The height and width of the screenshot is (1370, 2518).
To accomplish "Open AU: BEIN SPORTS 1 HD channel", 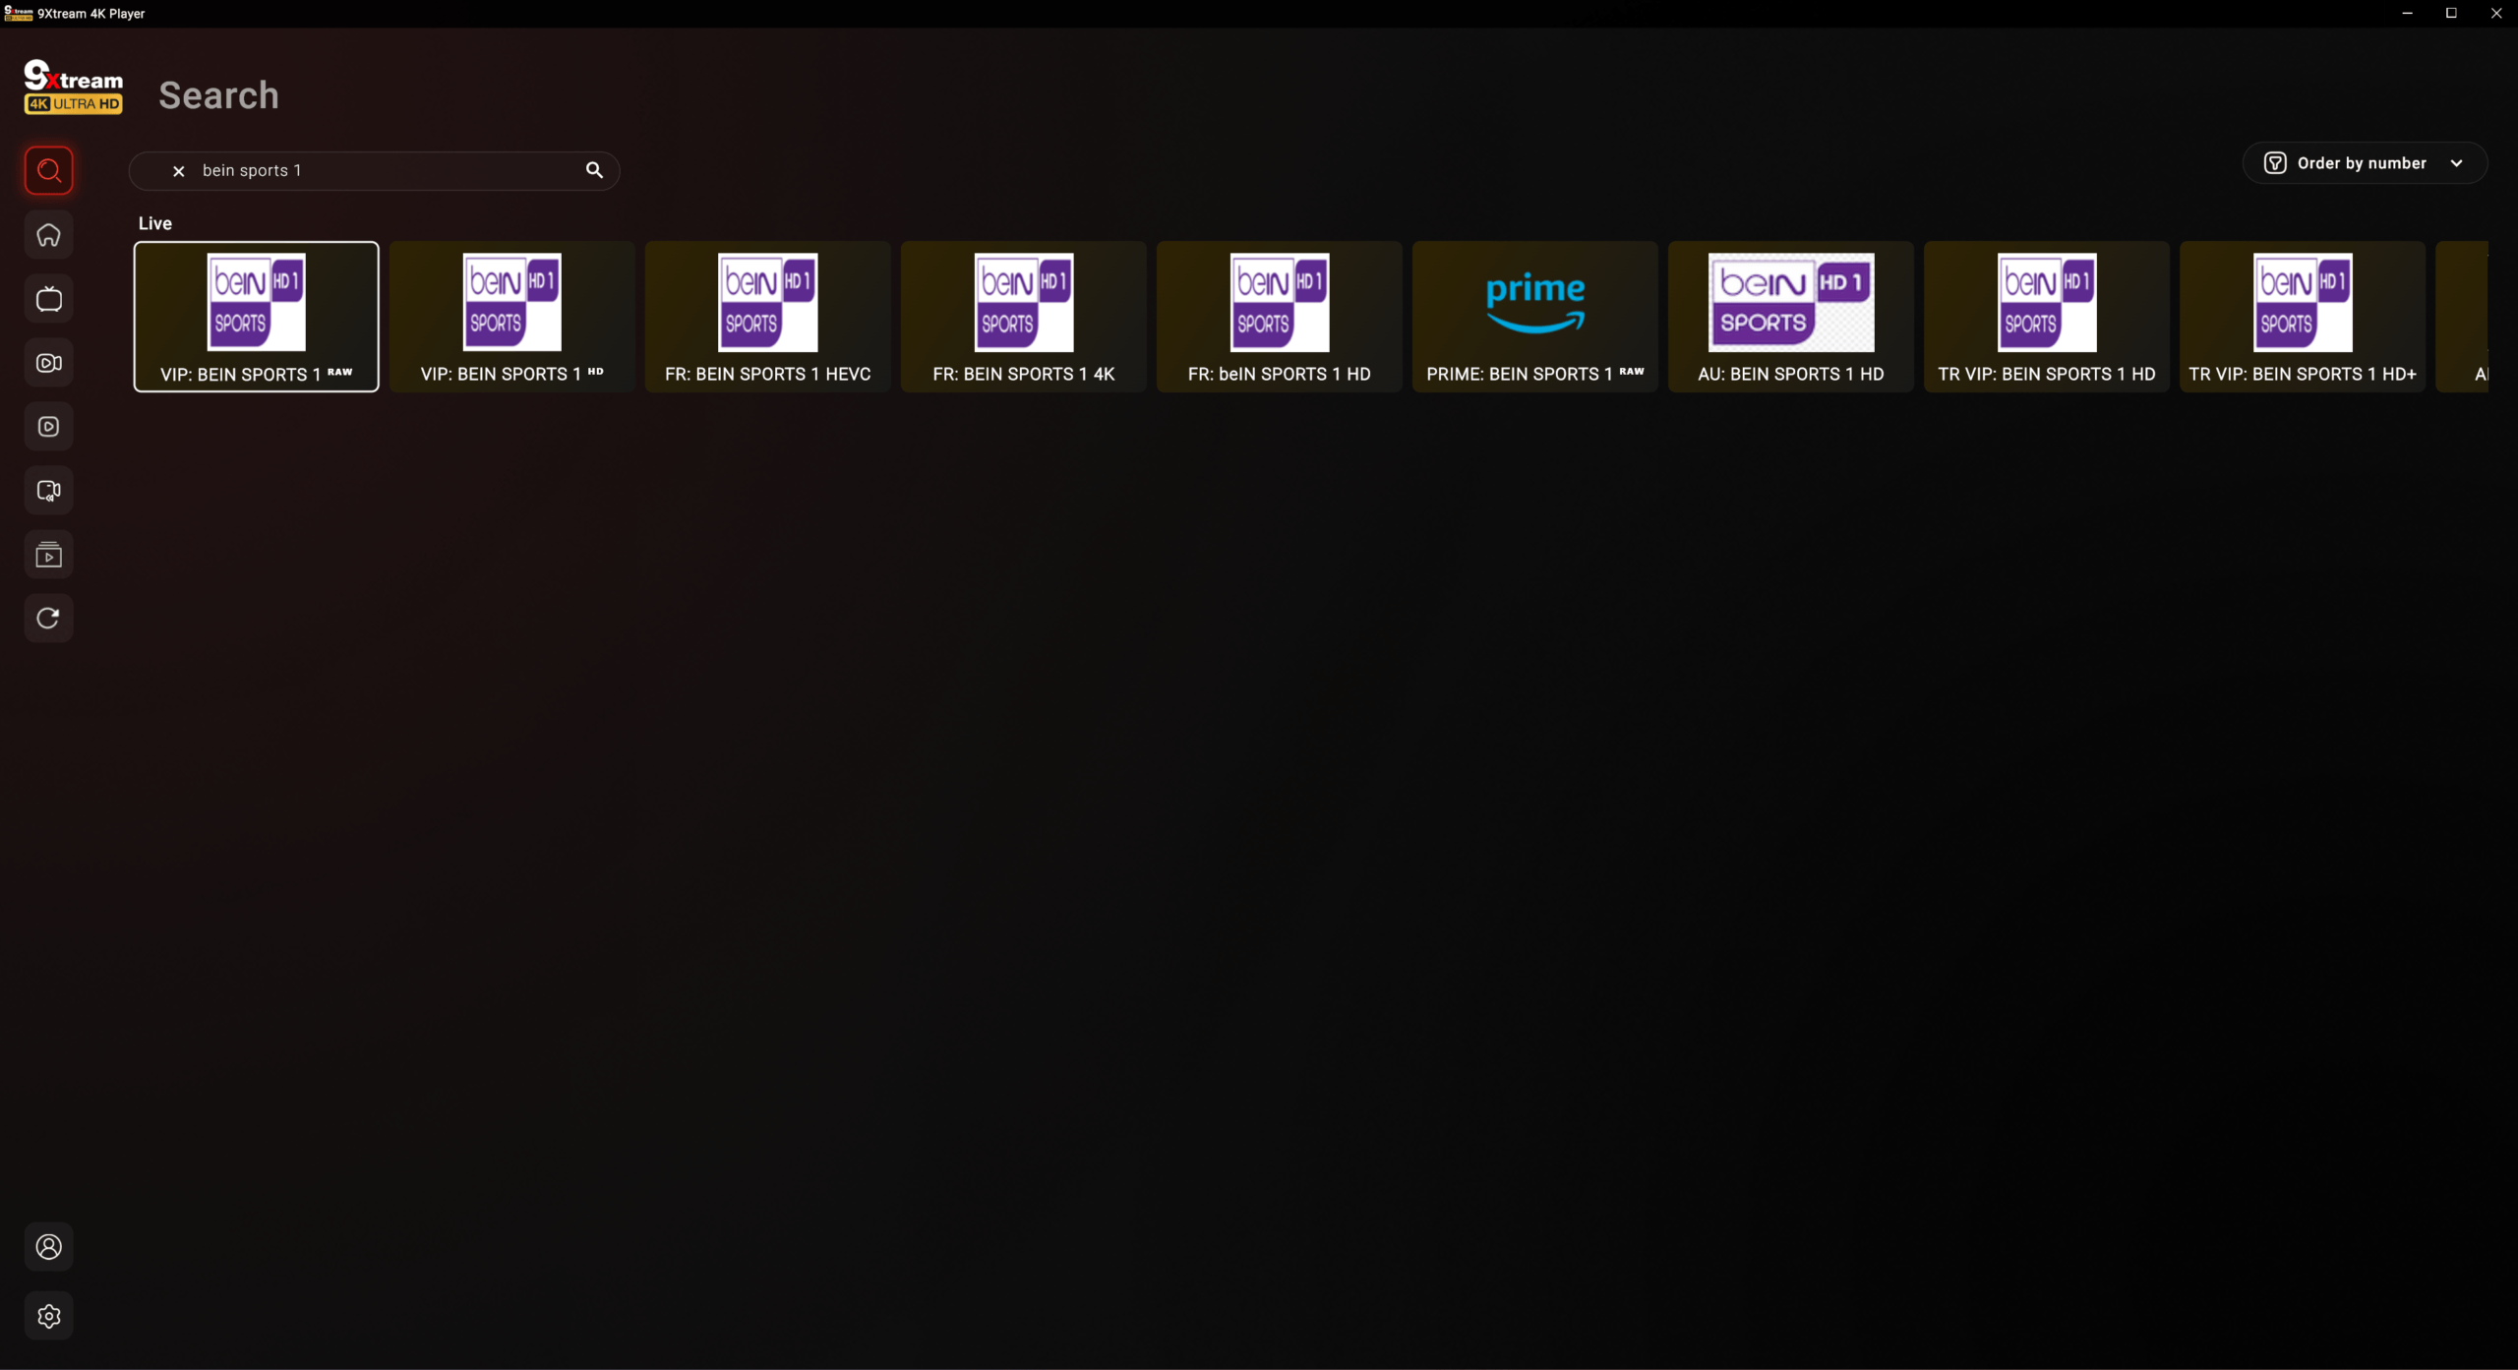I will tap(1790, 316).
